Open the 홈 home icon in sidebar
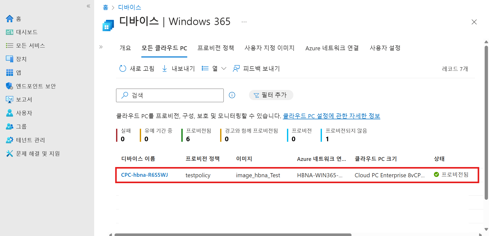This screenshot has height=236, width=489. click(9, 19)
